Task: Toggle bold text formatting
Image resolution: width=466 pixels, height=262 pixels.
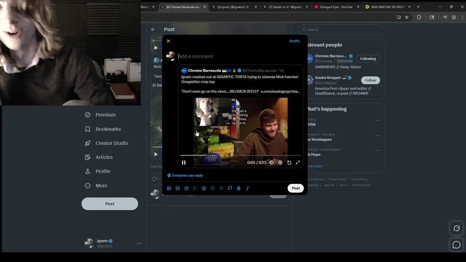Action: point(239,188)
